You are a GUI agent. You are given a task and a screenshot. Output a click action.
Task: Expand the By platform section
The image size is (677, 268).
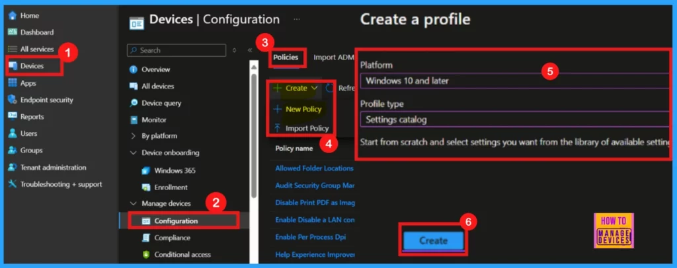pyautogui.click(x=134, y=136)
